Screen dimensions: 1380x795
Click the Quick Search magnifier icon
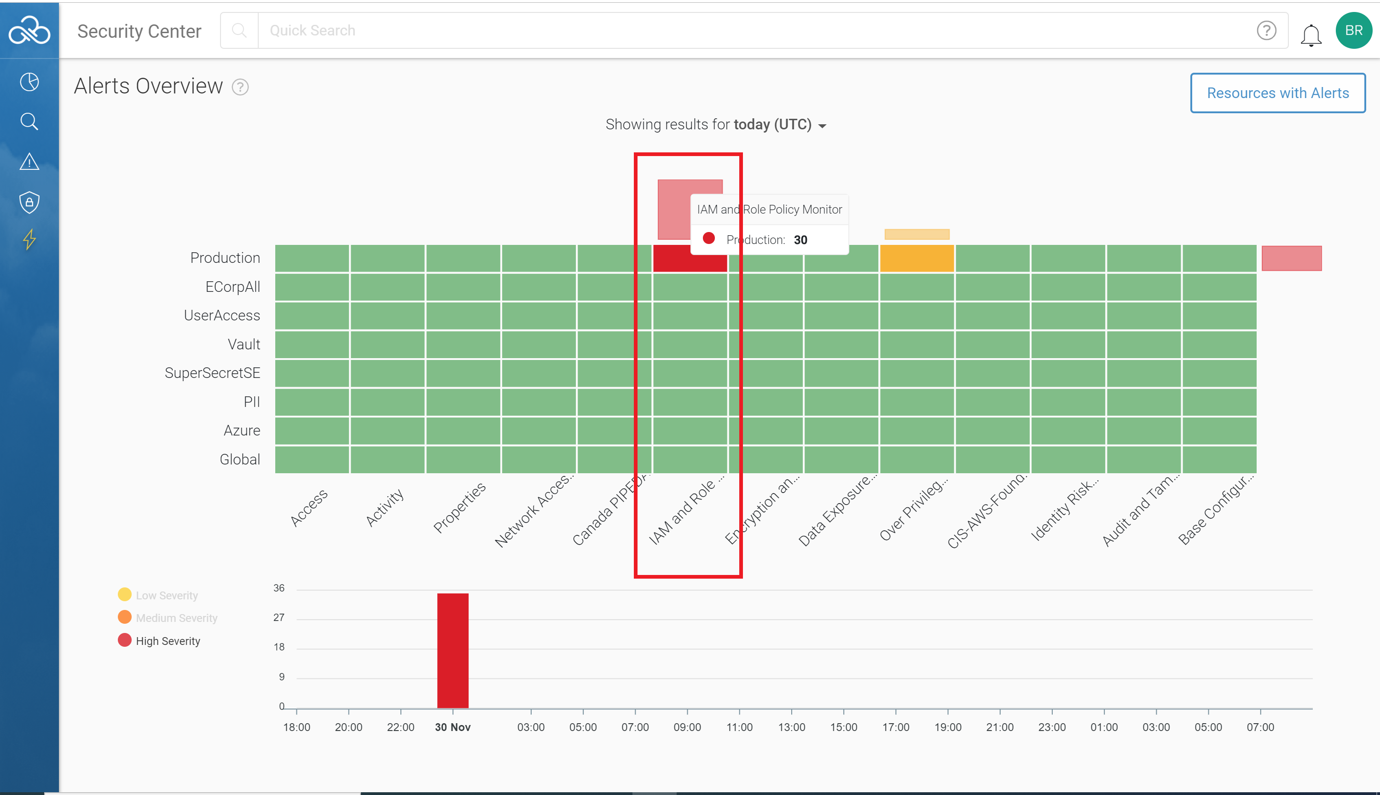pos(239,30)
